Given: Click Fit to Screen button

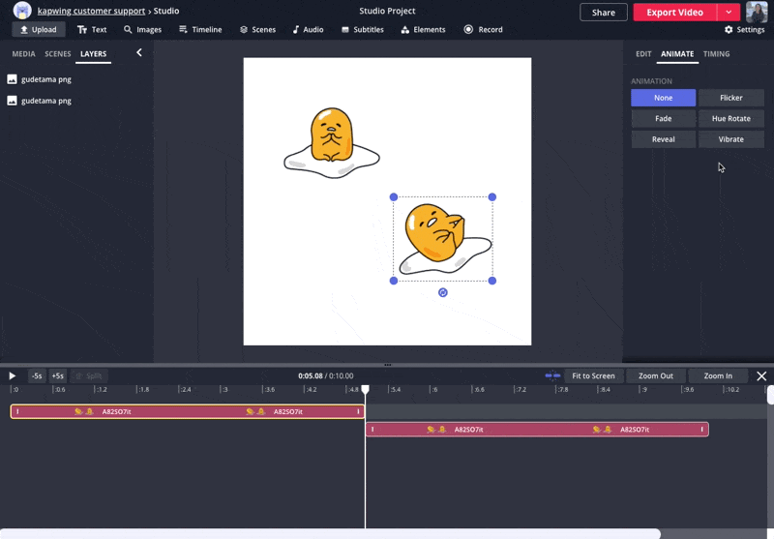Looking at the screenshot, I should (x=593, y=375).
